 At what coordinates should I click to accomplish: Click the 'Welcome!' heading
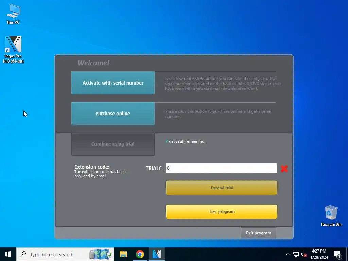point(93,63)
